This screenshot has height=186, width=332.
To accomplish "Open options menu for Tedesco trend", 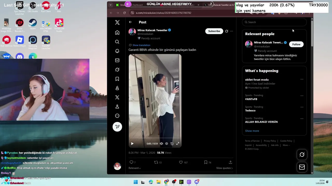I will pos(302,107).
